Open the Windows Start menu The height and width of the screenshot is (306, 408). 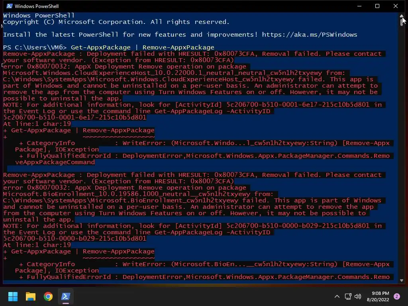pos(13,296)
